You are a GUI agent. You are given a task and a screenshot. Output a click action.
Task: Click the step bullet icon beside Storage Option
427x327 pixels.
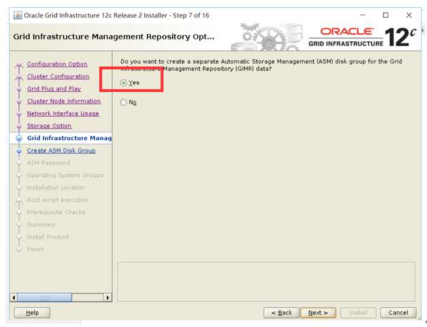pyautogui.click(x=19, y=126)
